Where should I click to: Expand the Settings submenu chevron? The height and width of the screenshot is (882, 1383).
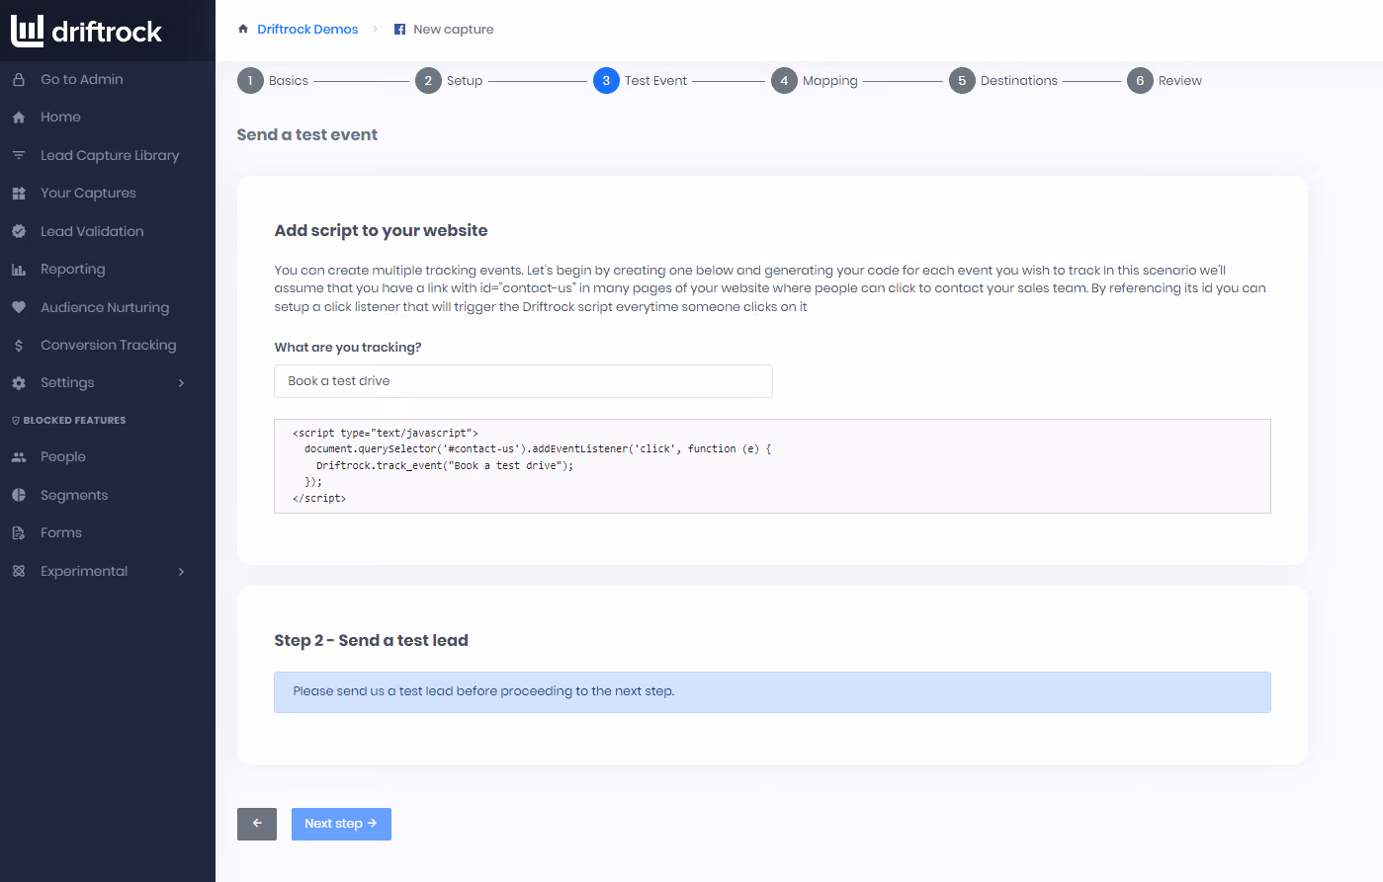tap(181, 382)
